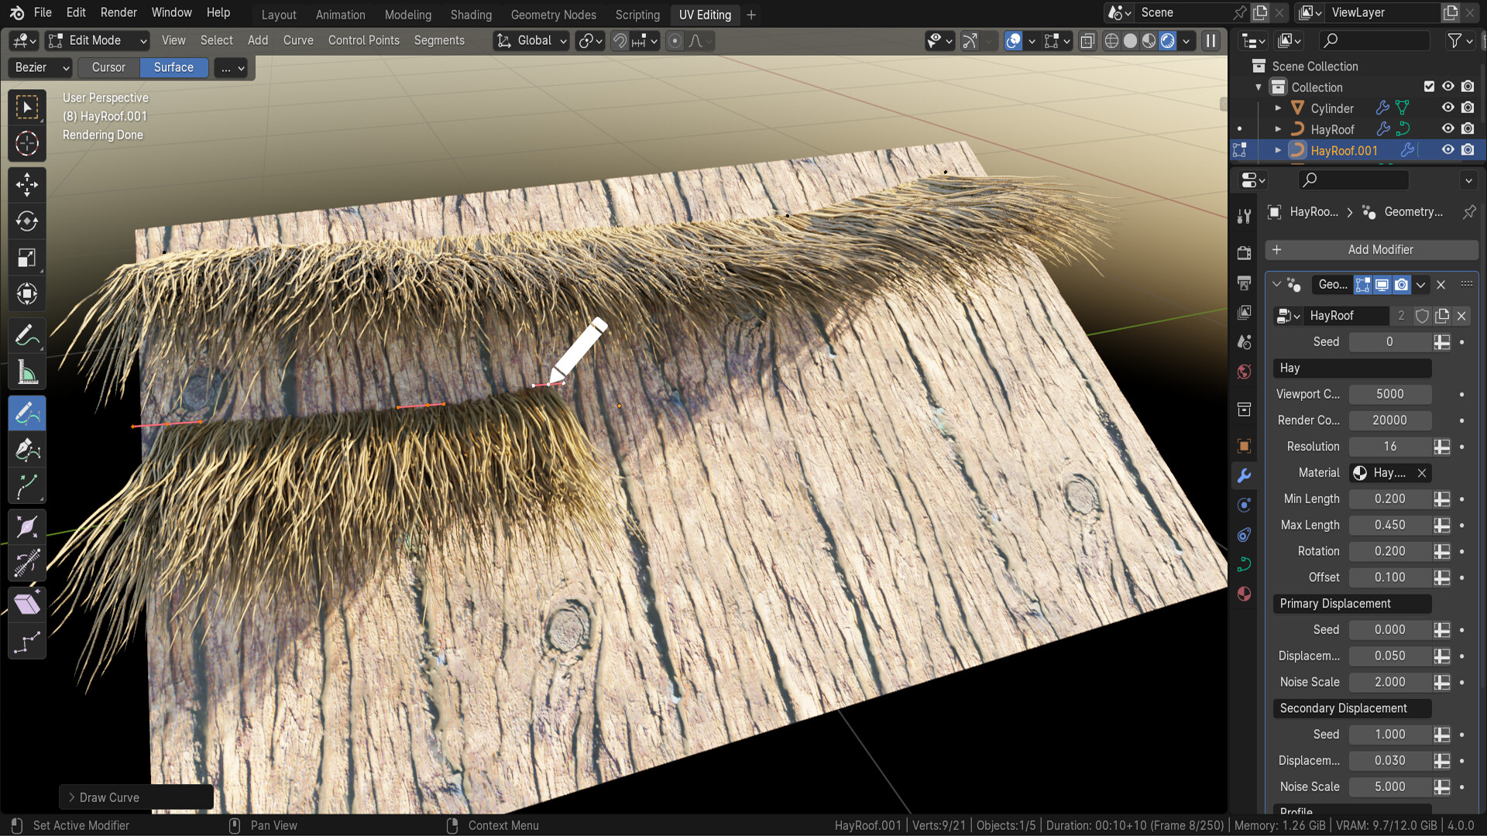The width and height of the screenshot is (1487, 836).
Task: Activate the Cursor tool
Action: pyautogui.click(x=27, y=144)
